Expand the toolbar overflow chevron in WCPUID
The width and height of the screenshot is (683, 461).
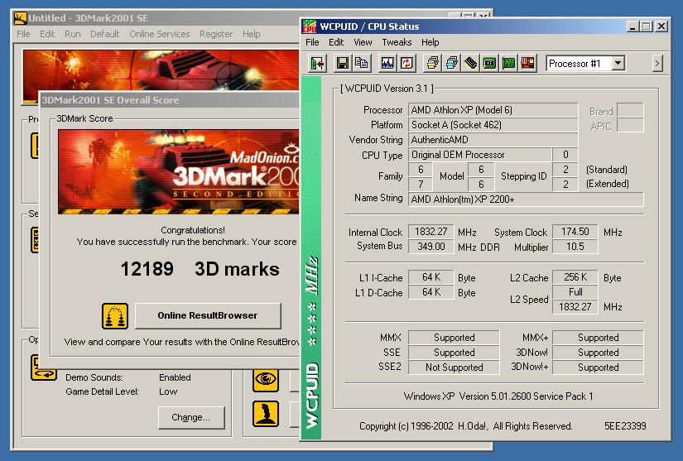[x=657, y=64]
